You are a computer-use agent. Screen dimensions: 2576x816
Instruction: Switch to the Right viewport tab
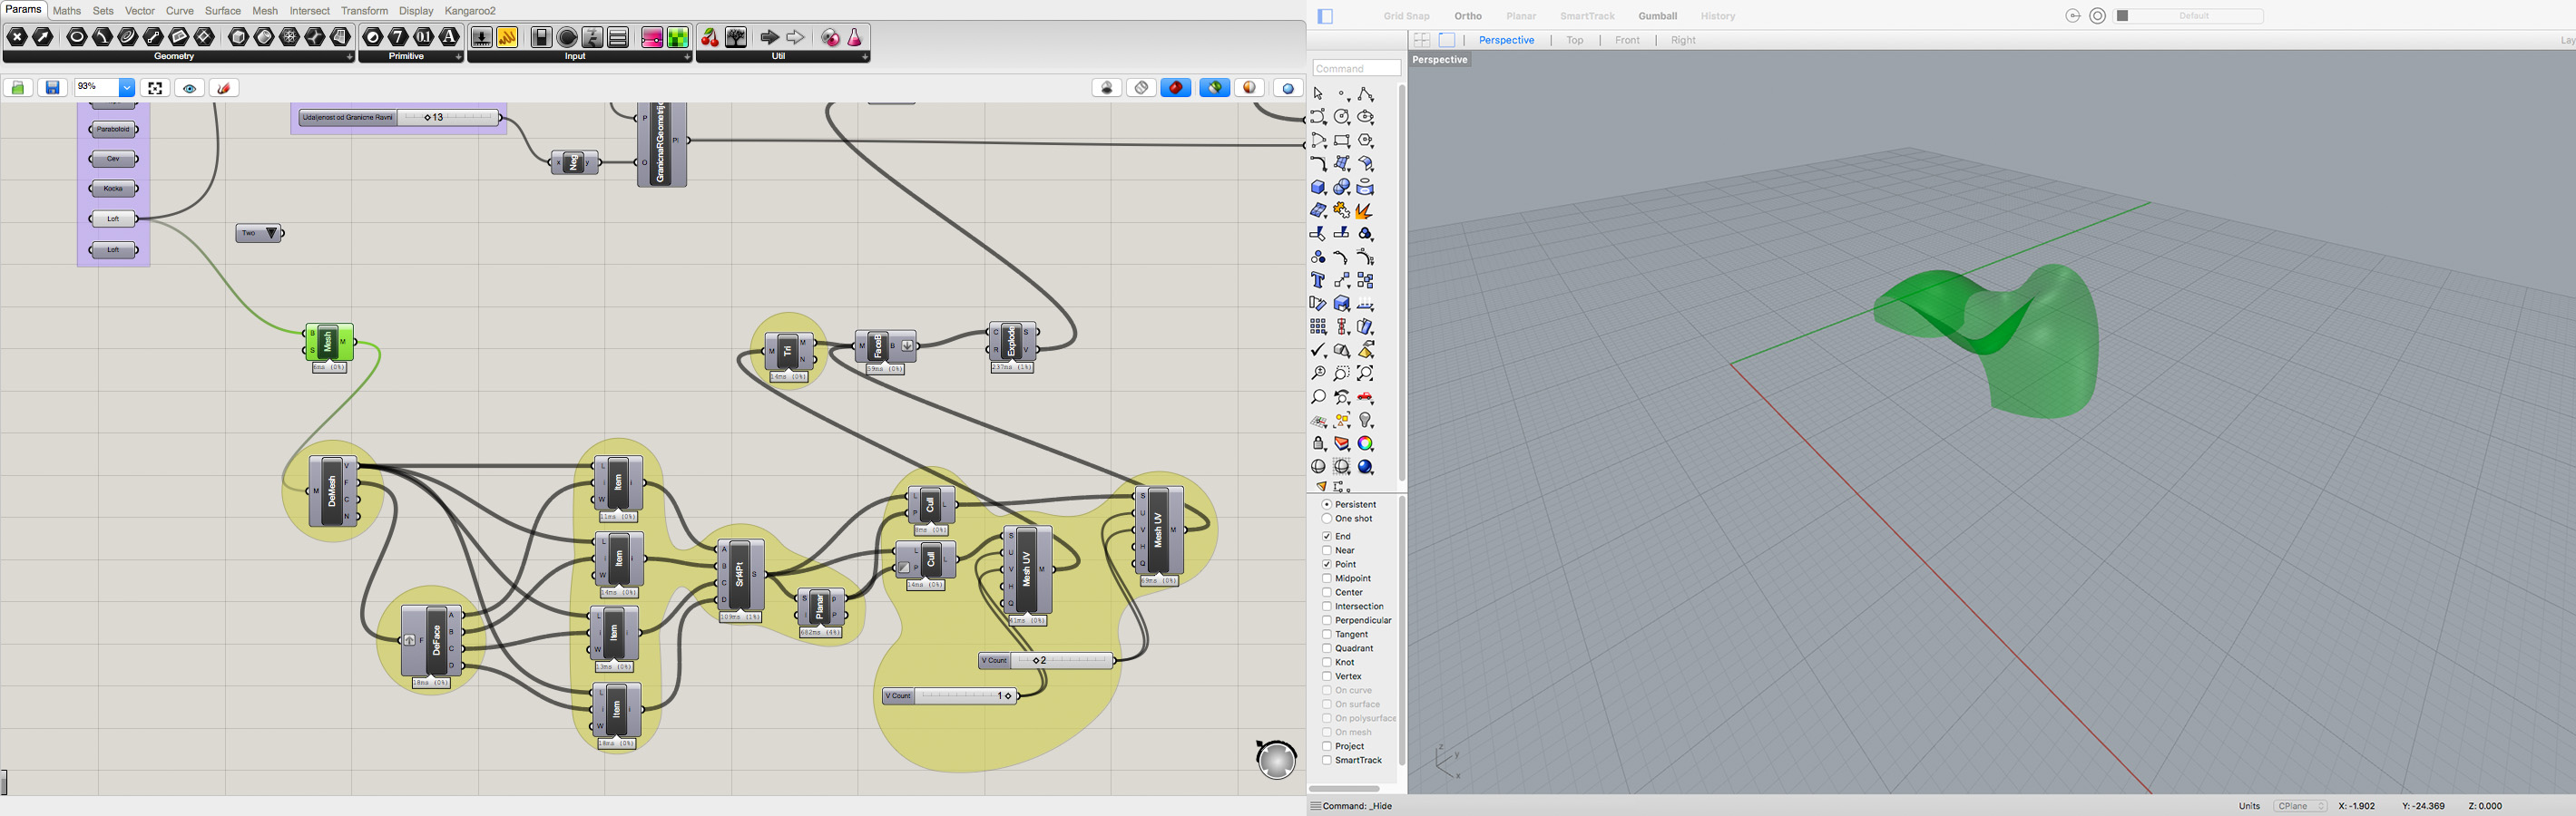tap(1683, 40)
